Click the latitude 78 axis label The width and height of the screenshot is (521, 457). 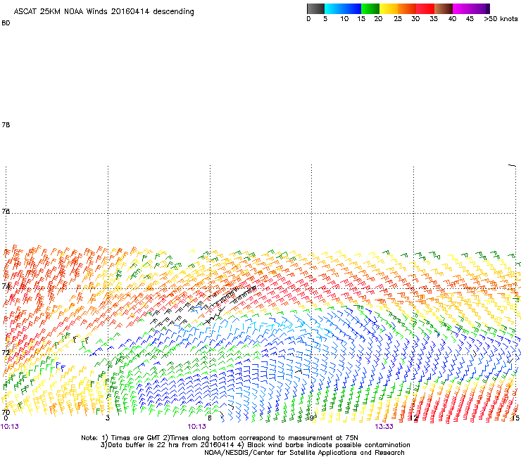pos(6,124)
